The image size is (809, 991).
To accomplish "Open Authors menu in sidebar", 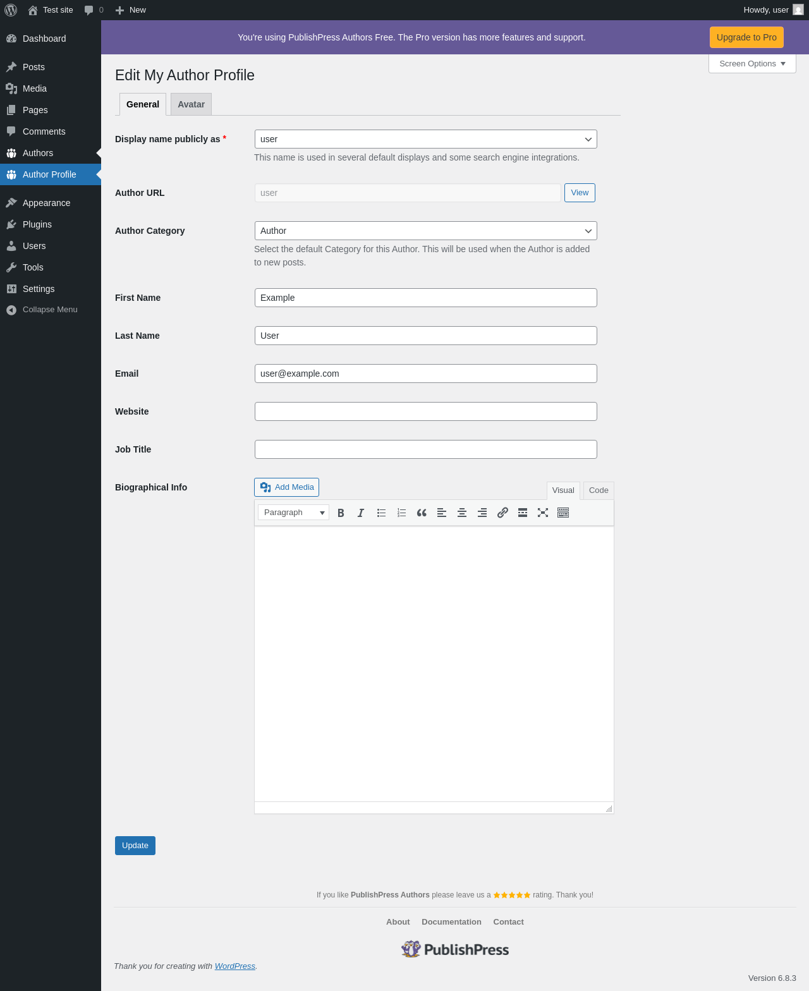I will pyautogui.click(x=51, y=153).
